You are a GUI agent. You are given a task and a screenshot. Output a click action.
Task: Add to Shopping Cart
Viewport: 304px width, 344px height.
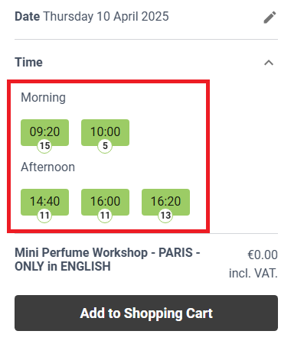(146, 313)
